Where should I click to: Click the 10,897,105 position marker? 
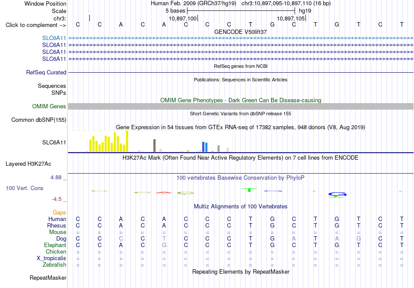pyautogui.click(x=291, y=18)
